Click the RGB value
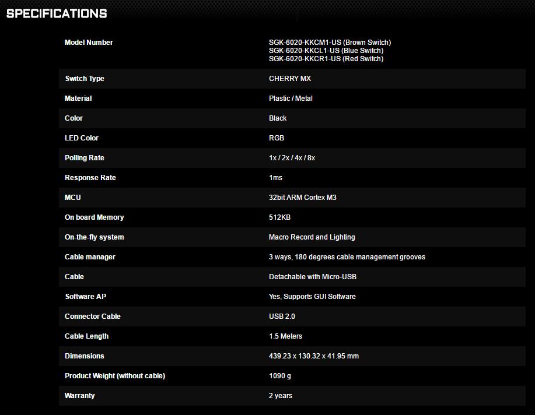Viewport: 535px width, 415px height. pos(277,138)
